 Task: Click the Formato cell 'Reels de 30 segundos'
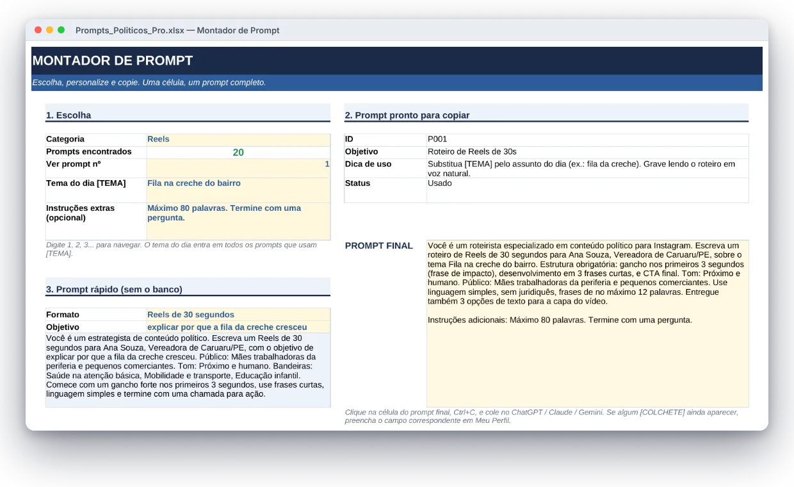(238, 315)
